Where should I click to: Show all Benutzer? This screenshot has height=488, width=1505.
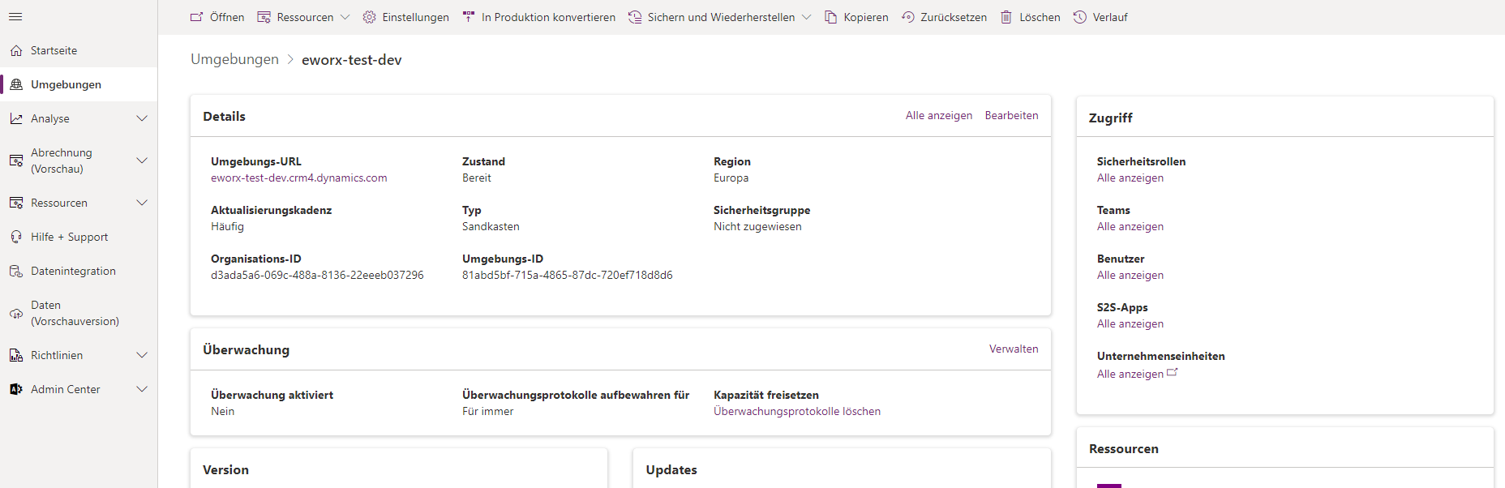click(1130, 276)
